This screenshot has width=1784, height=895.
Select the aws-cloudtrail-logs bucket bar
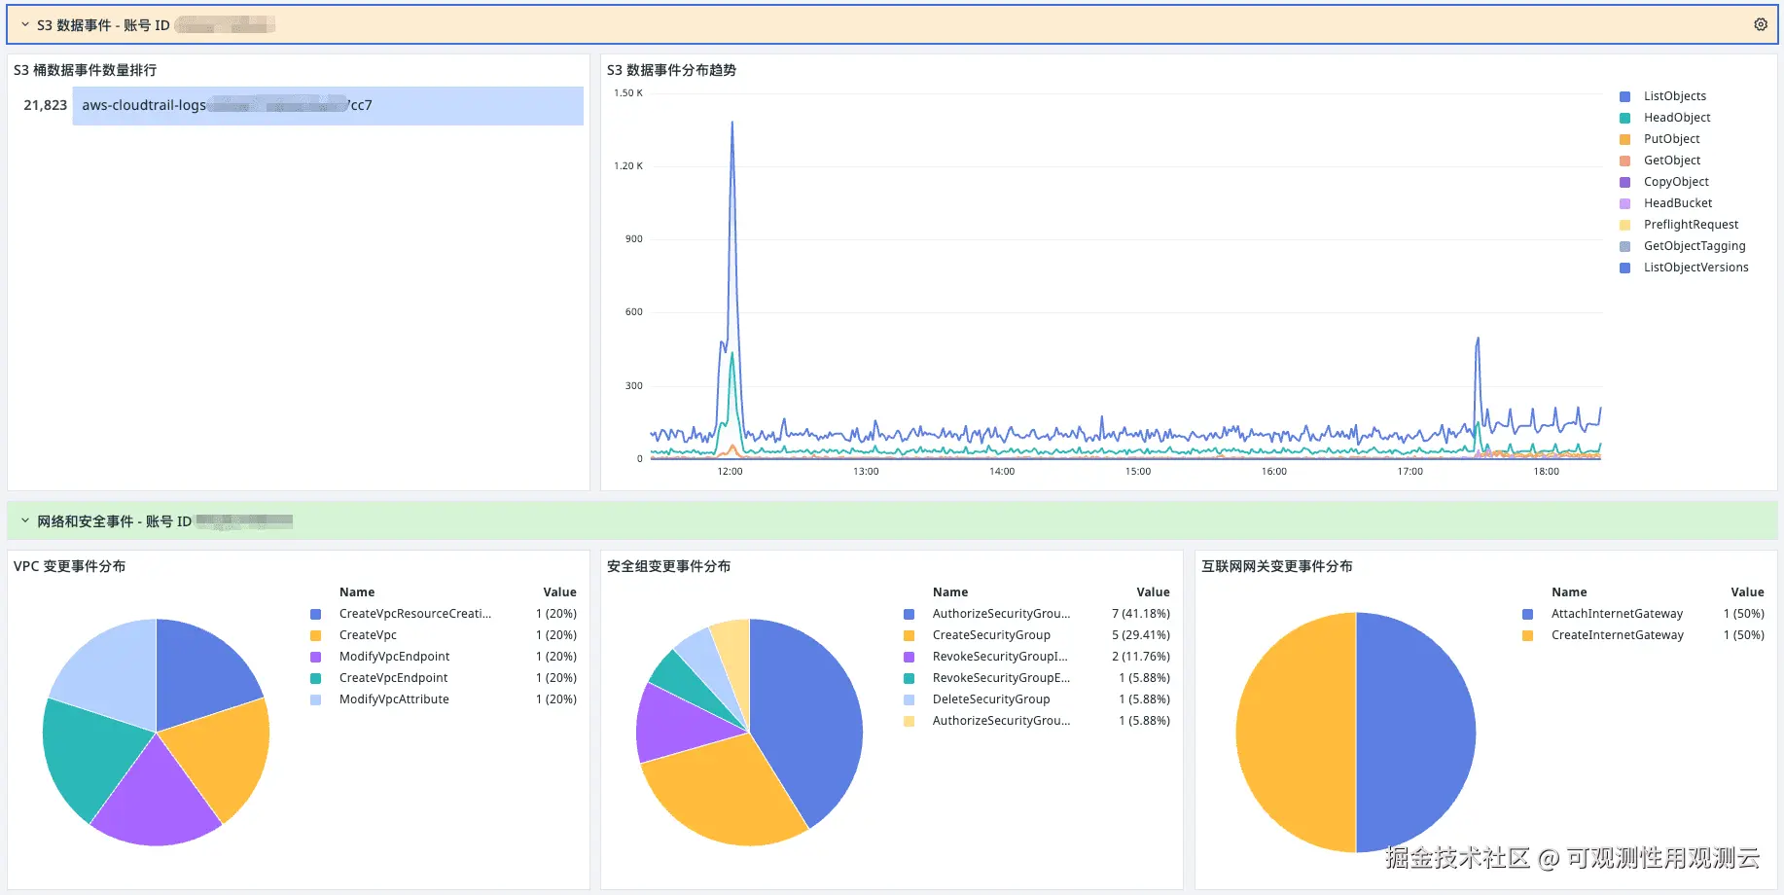pyautogui.click(x=327, y=105)
